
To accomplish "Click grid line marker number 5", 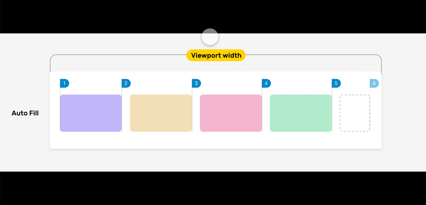I will 336,83.
